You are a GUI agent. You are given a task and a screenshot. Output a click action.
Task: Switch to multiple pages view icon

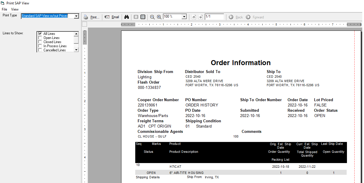(143, 17)
